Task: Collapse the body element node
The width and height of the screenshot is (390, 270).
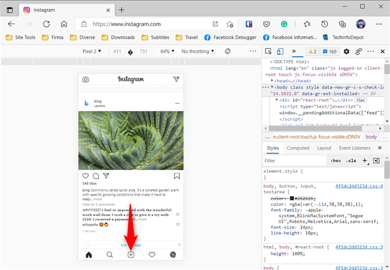Action: [272, 87]
